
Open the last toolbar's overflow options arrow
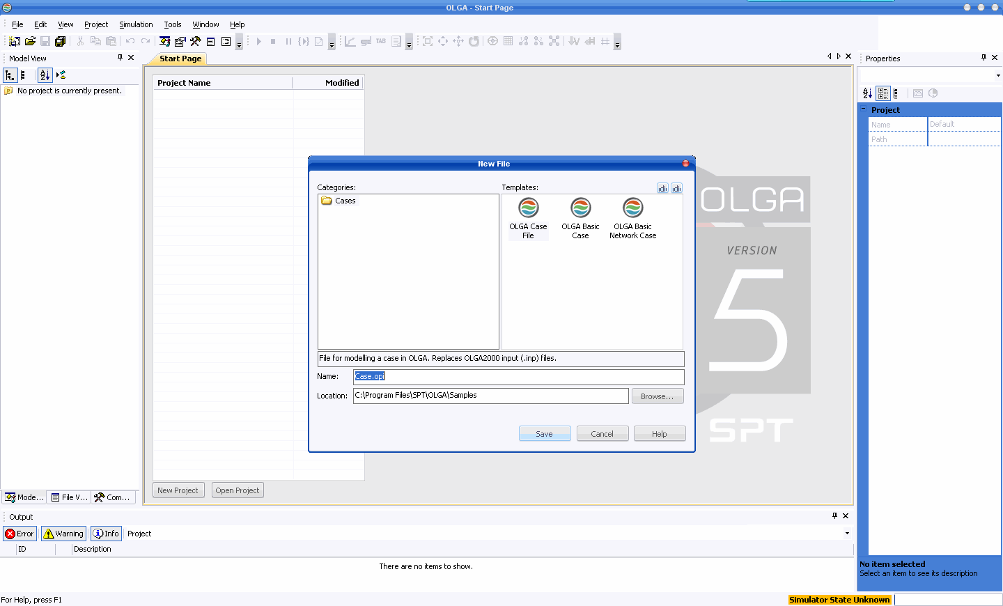coord(617,42)
